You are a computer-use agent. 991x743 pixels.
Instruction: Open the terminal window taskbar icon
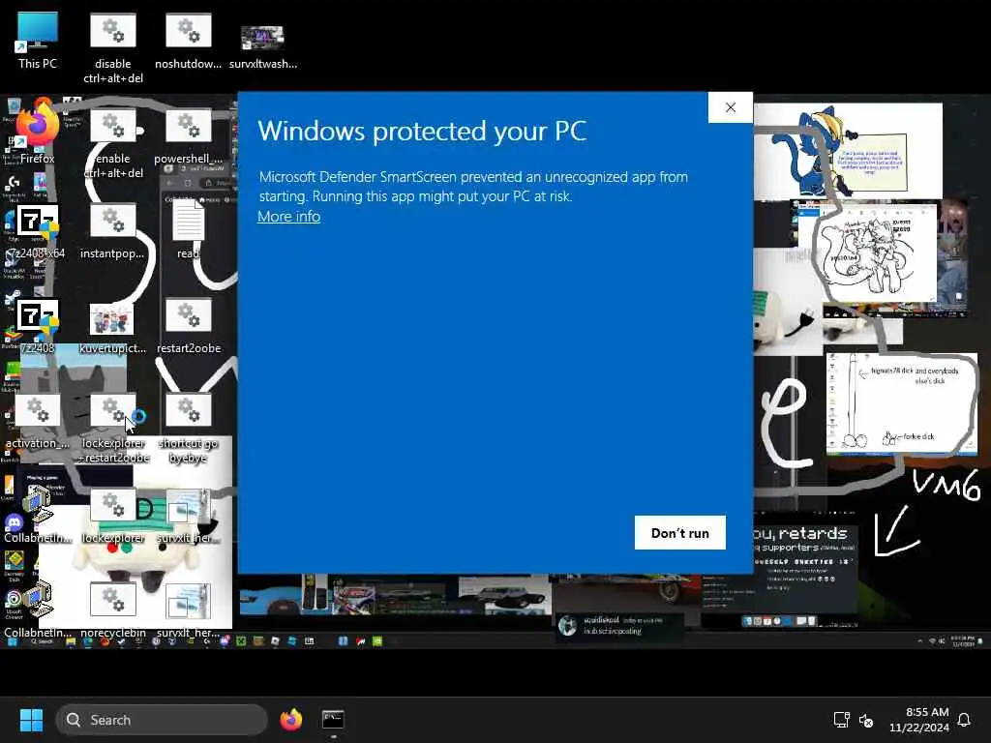(333, 720)
